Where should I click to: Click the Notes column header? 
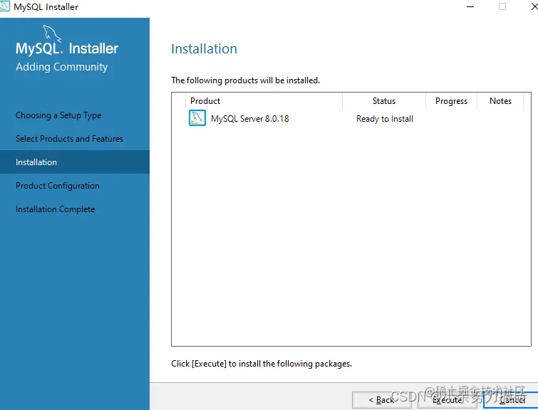500,101
